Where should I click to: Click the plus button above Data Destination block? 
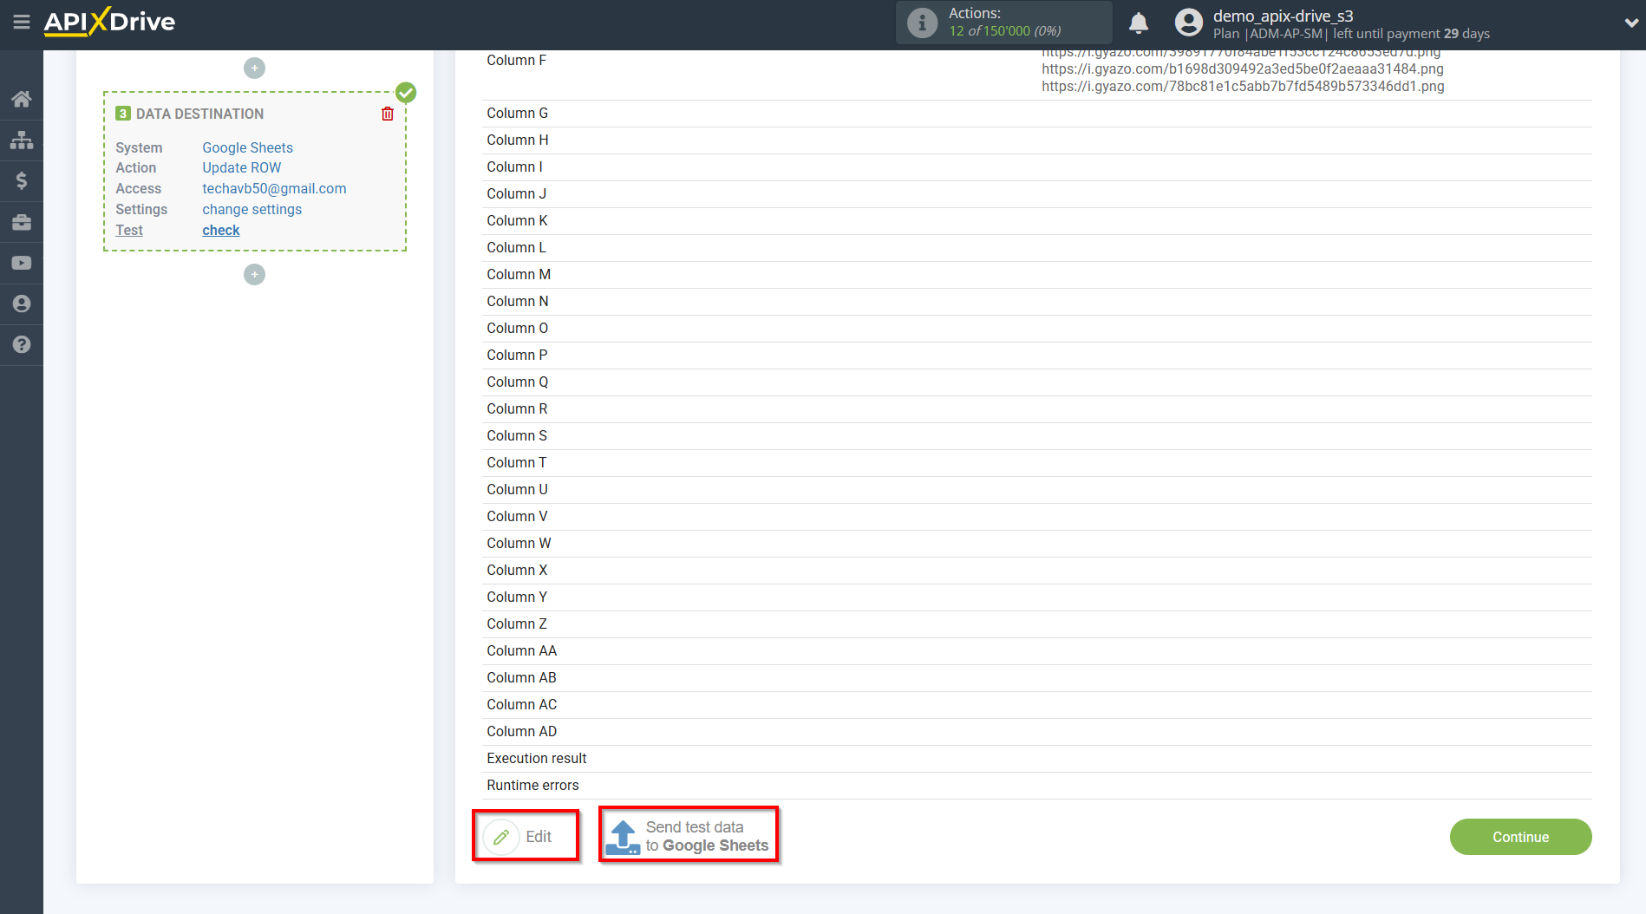[x=254, y=68]
